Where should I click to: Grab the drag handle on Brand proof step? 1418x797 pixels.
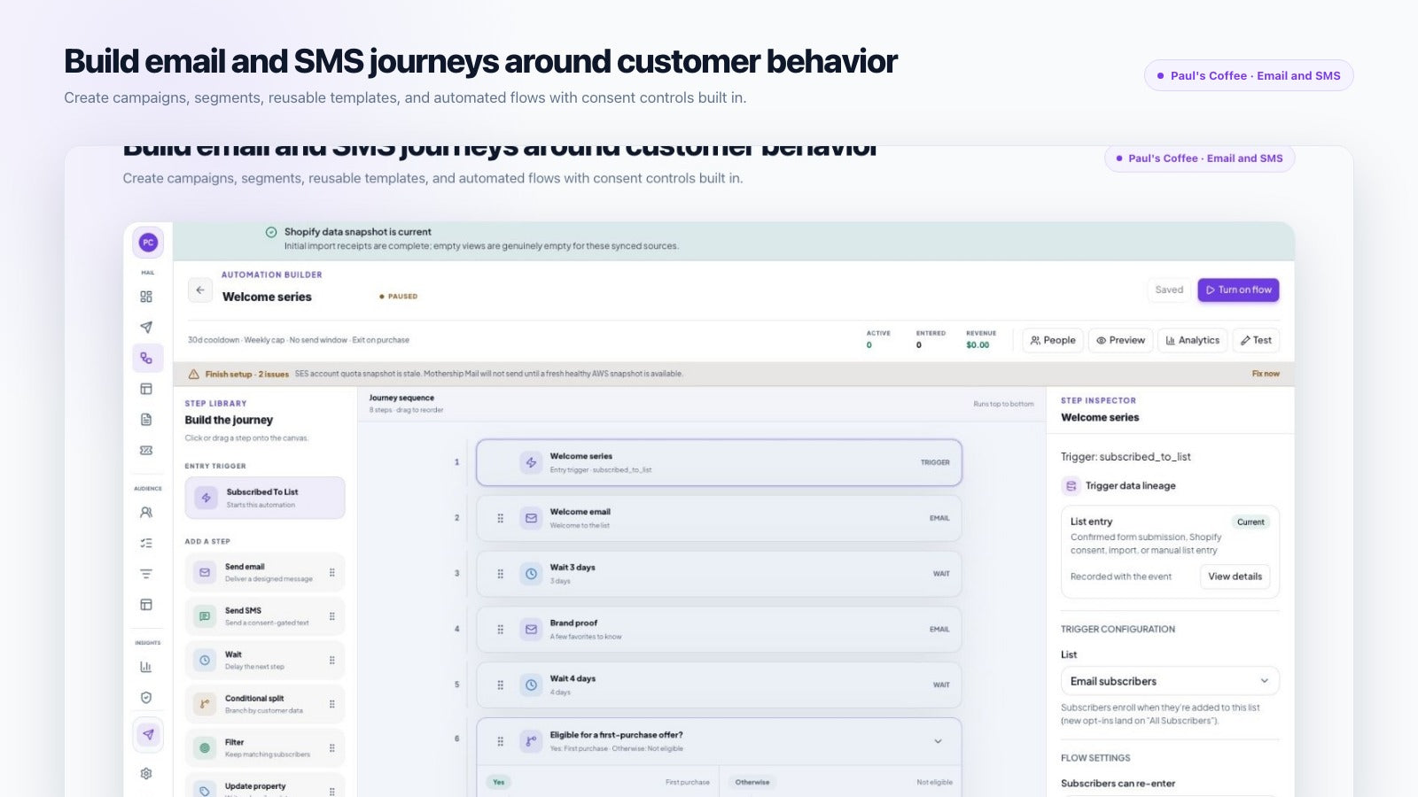point(500,629)
